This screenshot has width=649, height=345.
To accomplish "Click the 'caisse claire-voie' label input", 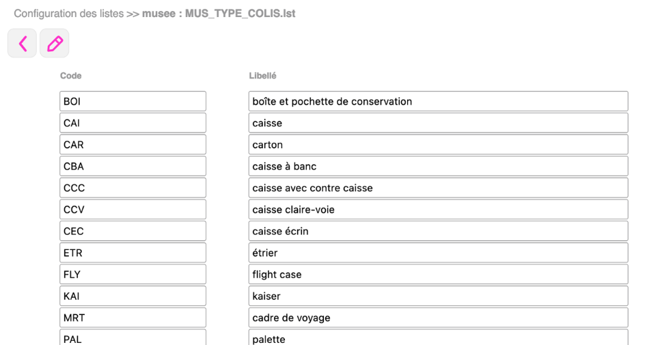I will (x=438, y=210).
